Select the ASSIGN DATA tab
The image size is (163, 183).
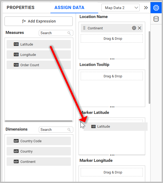pyautogui.click(x=69, y=8)
